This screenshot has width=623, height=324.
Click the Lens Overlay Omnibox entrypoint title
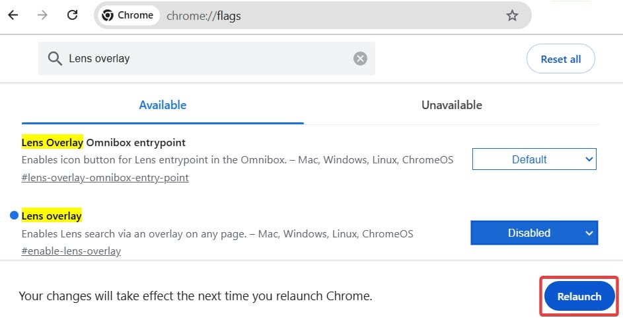[x=103, y=142]
